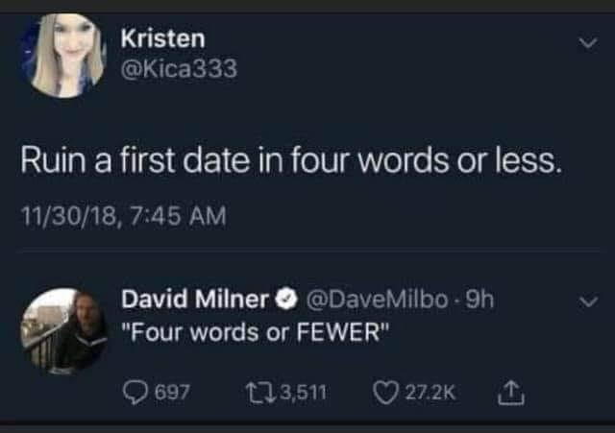Screen dimensions: 615x433
Task: Open the "Four words or FEWER" reply text
Action: pos(255,333)
